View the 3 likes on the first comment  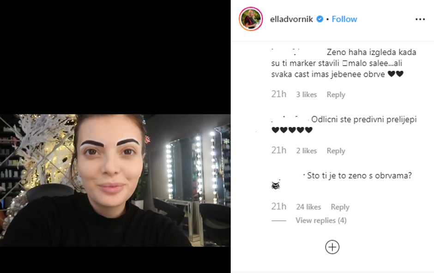[307, 95]
